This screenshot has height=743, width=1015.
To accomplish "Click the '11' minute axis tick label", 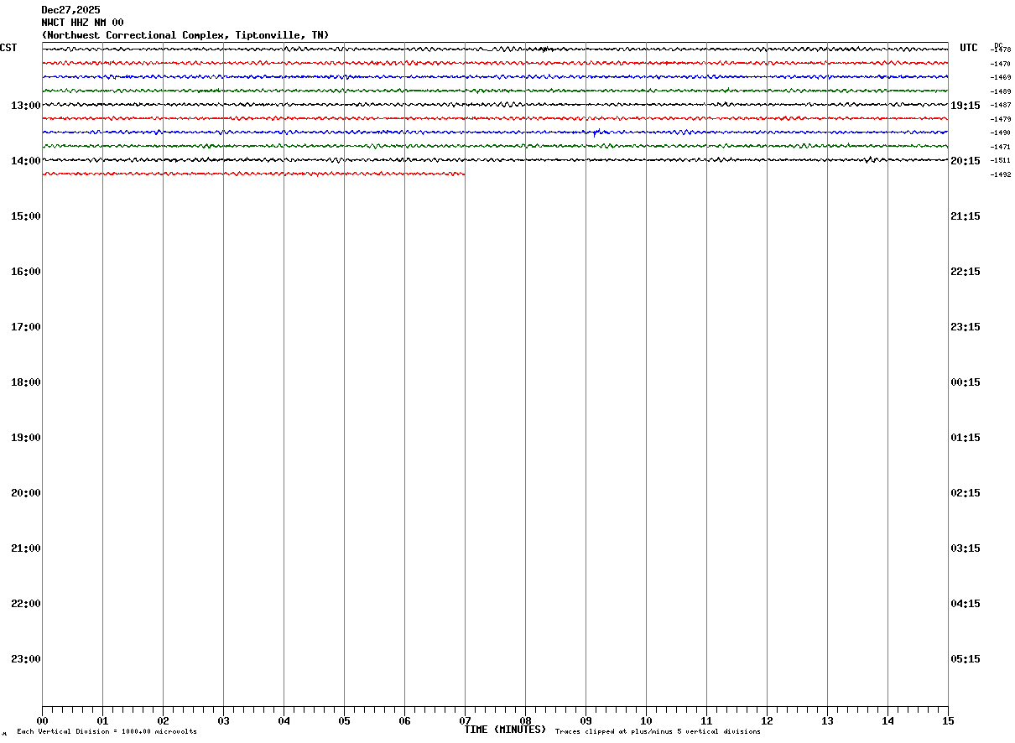I will tap(706, 721).
